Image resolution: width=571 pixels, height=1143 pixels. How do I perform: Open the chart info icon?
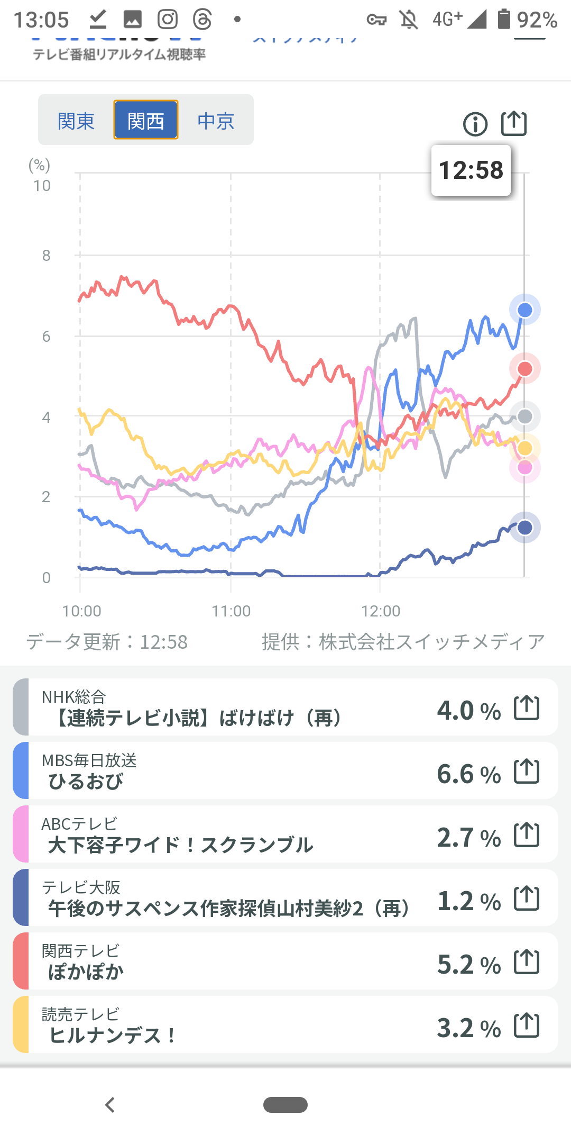pos(475,125)
